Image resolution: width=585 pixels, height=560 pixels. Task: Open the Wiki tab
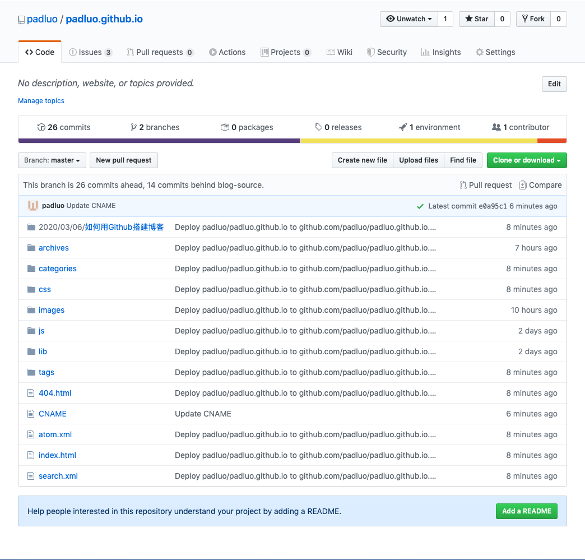pos(339,52)
